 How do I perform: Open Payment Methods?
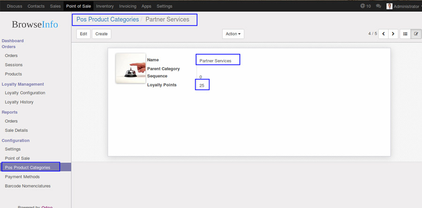23,177
